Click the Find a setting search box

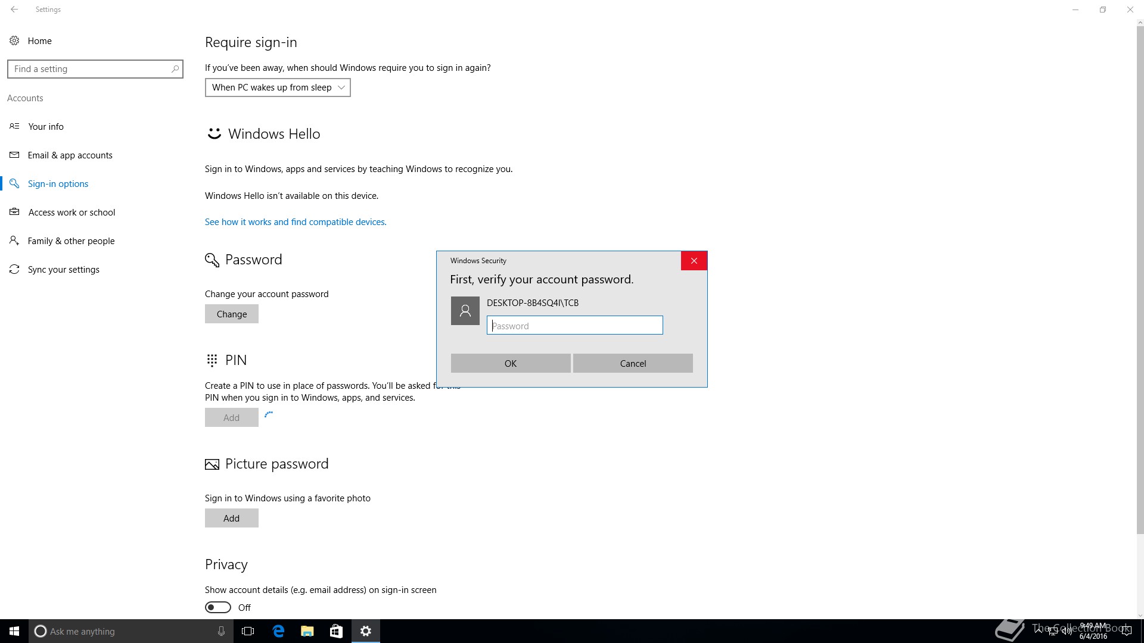tap(95, 69)
